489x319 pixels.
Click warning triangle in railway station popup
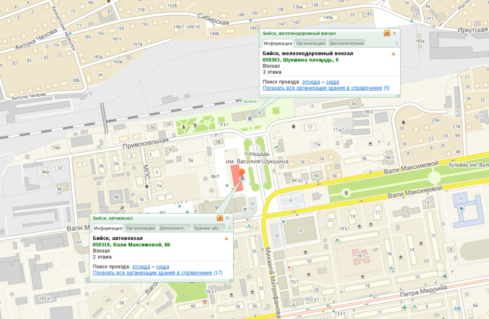click(393, 54)
